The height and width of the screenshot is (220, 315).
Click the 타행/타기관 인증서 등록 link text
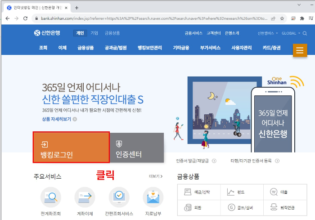click(251, 161)
